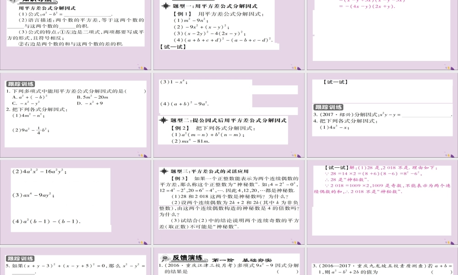This screenshot has width=458, height=275.
Task: Select the line (1)28和2018这两个数是神秘数吗
Action: point(230,196)
